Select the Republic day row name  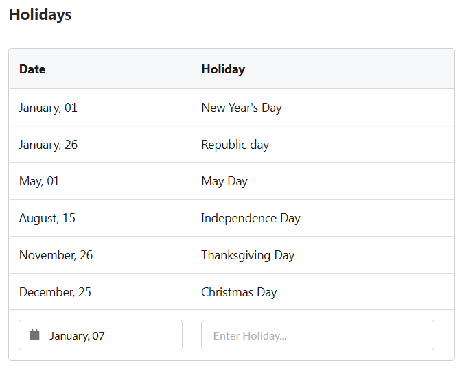pyautogui.click(x=235, y=145)
